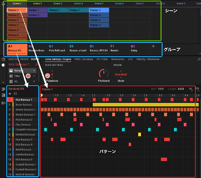Click the pattern settings icon beside Length

tap(191, 89)
